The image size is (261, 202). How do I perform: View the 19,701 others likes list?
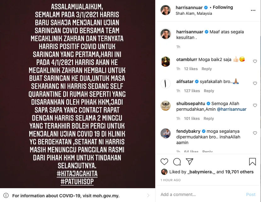coord(239,172)
